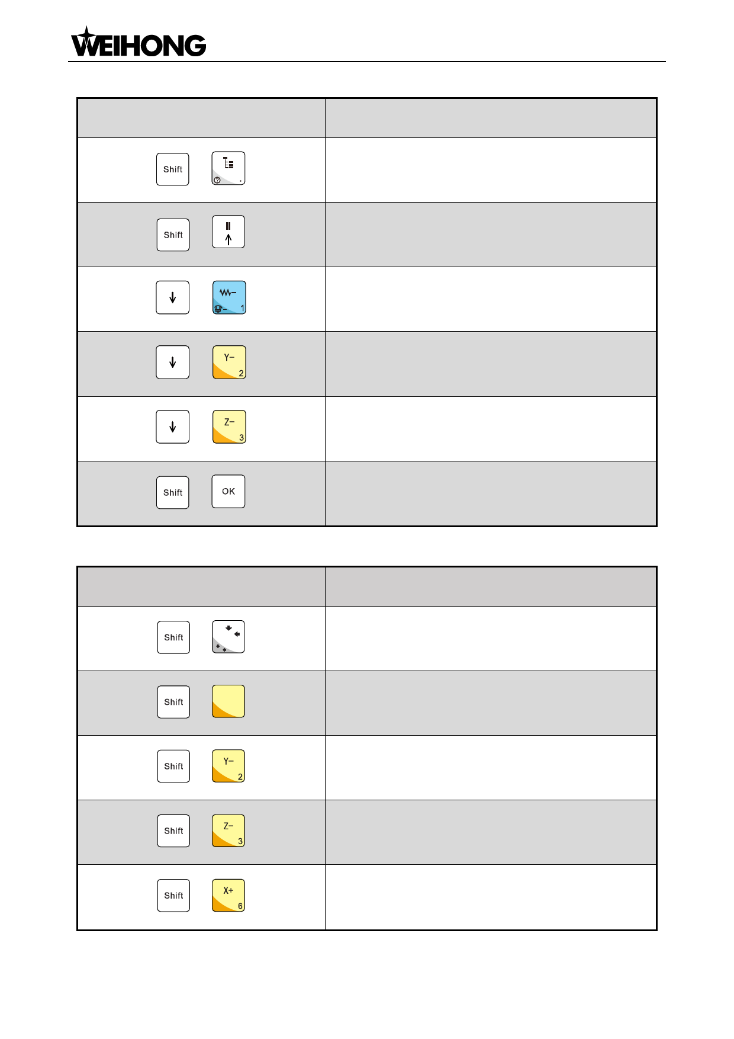Click Z- 3 key next to down-arrow key

pyautogui.click(x=229, y=427)
